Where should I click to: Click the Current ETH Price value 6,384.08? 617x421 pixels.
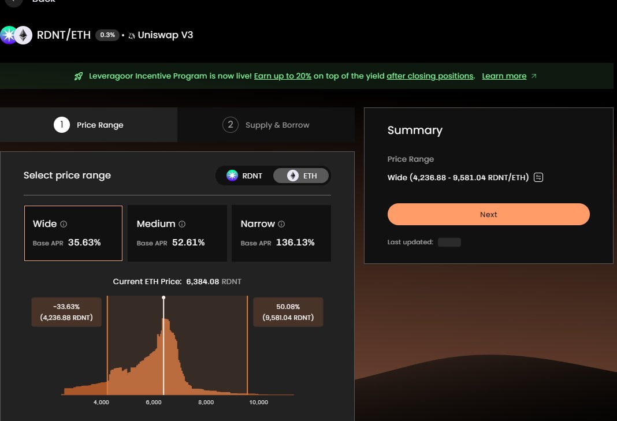[203, 282]
